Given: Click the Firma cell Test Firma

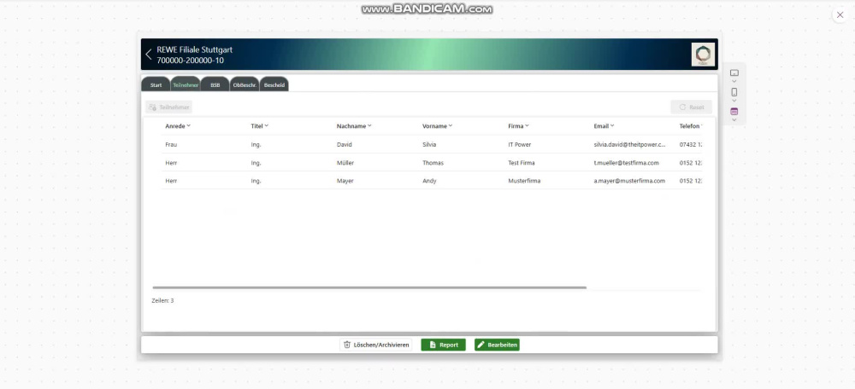Looking at the screenshot, I should (x=522, y=163).
